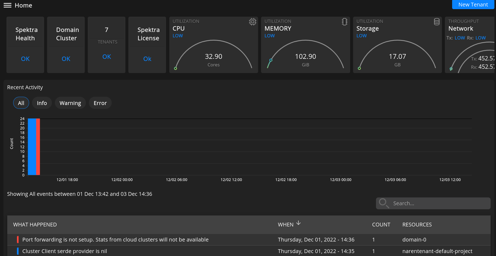Click the OK status under Spektra Health

[x=25, y=59]
